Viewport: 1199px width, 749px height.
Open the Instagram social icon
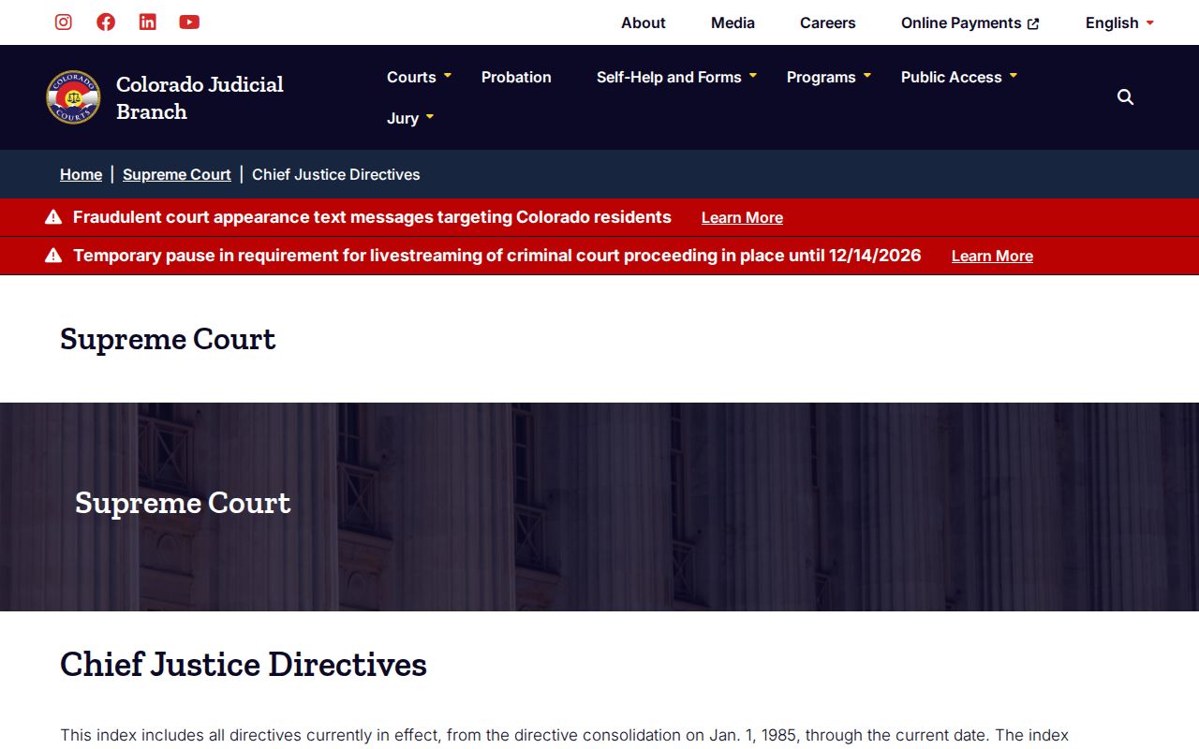pyautogui.click(x=64, y=22)
